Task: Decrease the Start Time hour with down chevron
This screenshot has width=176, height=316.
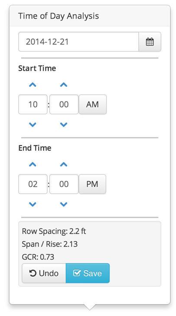Action: tap(33, 124)
